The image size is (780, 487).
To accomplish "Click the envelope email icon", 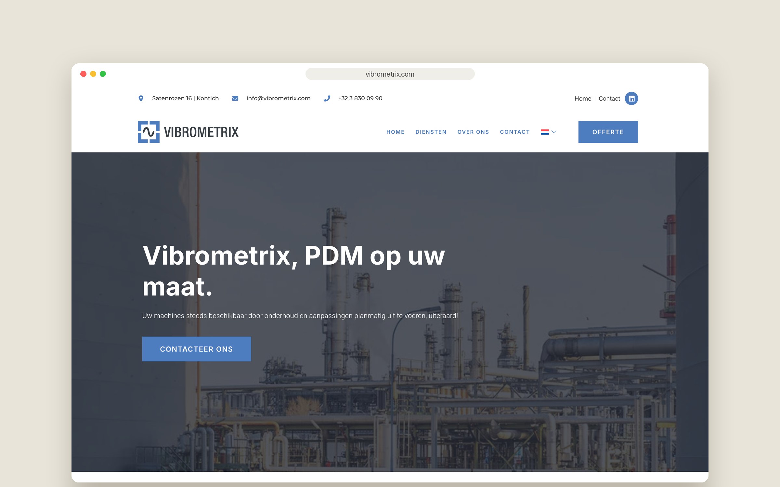I will coord(235,98).
